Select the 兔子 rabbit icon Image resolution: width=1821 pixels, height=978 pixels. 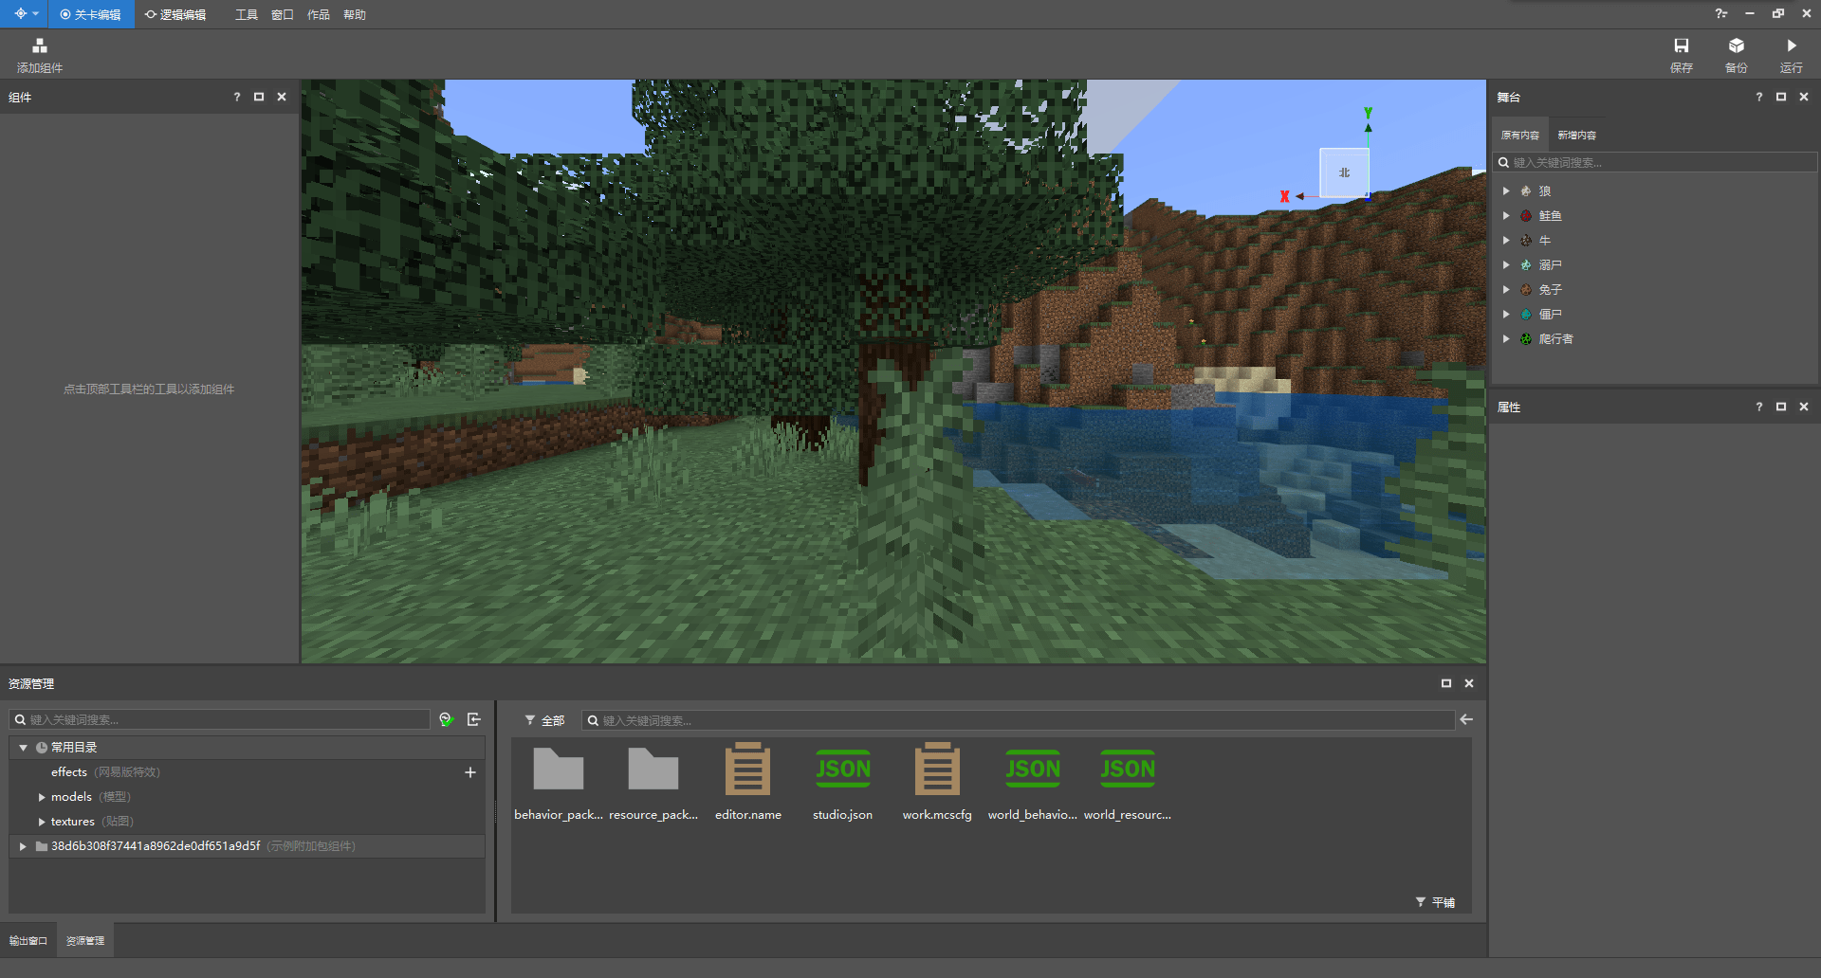[x=1526, y=289]
